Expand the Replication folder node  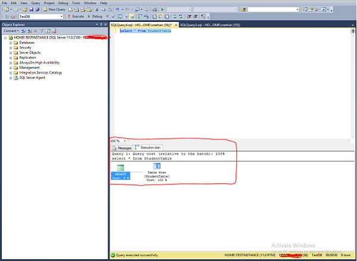[11, 58]
